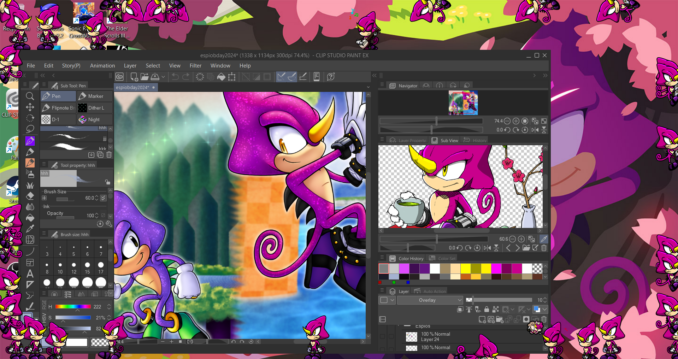Delete the selected layer
The width and height of the screenshot is (678, 359).
544,319
